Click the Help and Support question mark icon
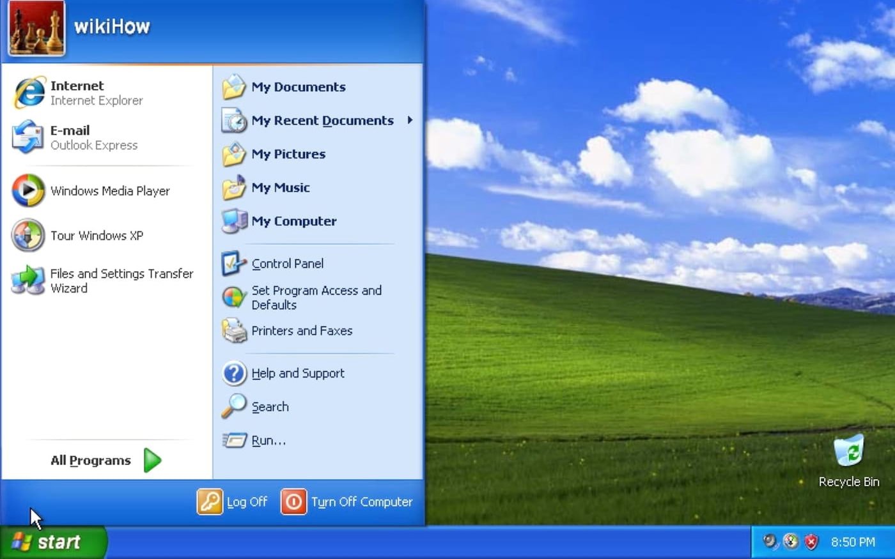Viewport: 895px width, 559px height. [234, 373]
